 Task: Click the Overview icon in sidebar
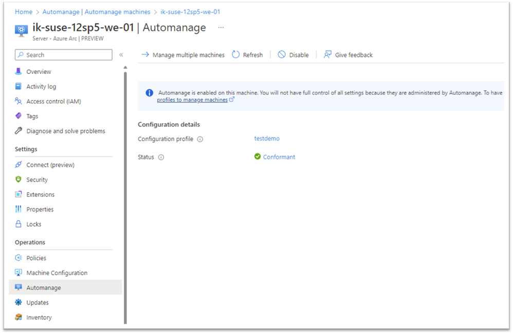19,71
